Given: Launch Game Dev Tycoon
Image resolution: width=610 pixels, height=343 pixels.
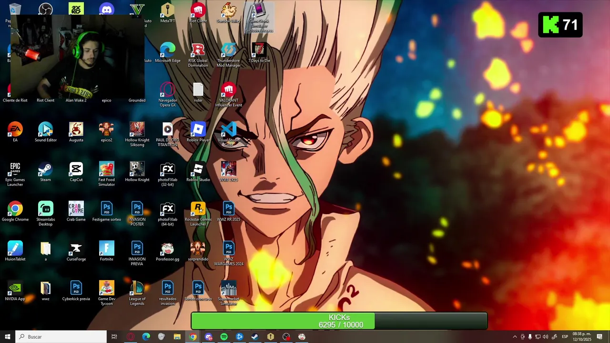Looking at the screenshot, I should (x=107, y=293).
